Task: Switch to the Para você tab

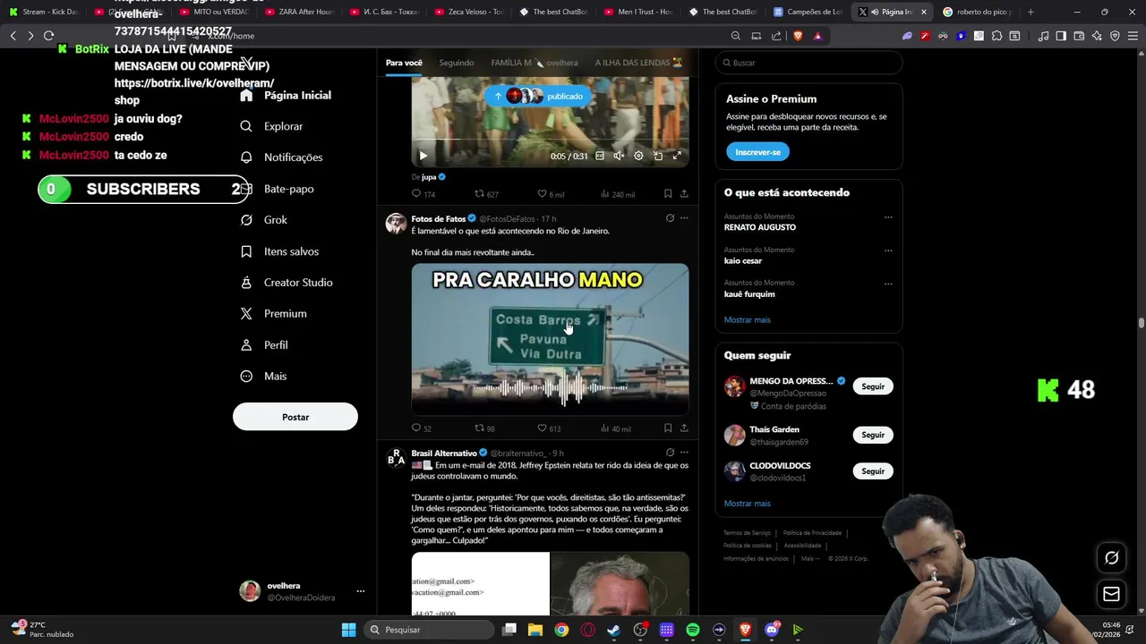Action: pos(404,63)
